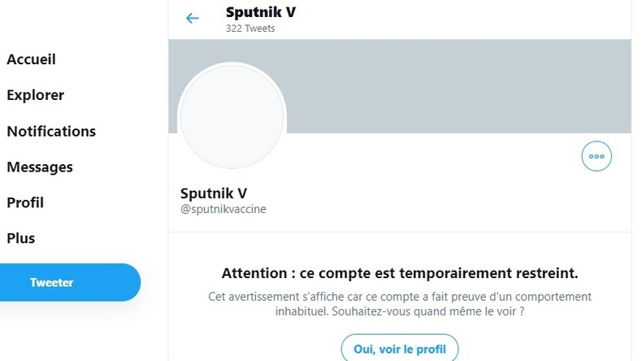The image size is (642, 361).
Task: Select Profil in the left navigation
Action: [25, 202]
